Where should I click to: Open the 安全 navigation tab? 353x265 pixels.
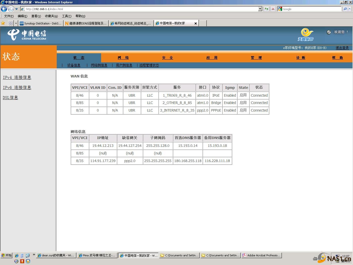click(168, 58)
